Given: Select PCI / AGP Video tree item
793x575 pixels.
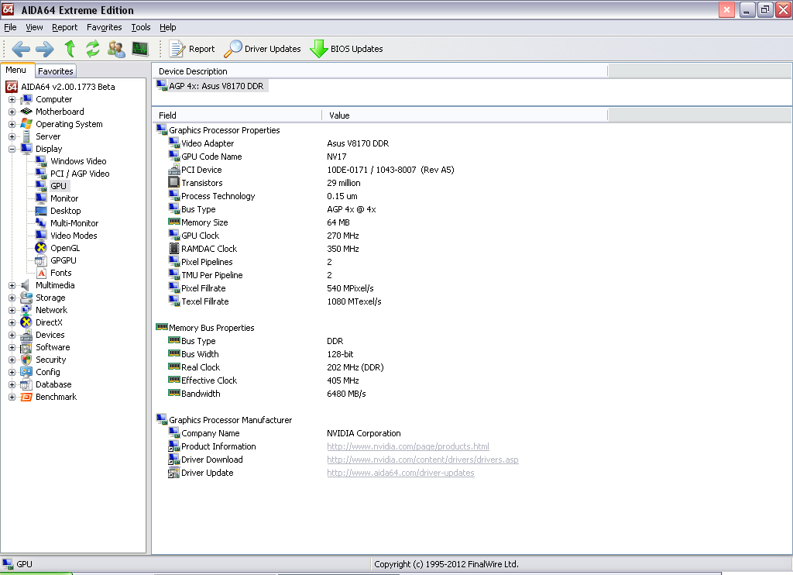Looking at the screenshot, I should (x=80, y=174).
